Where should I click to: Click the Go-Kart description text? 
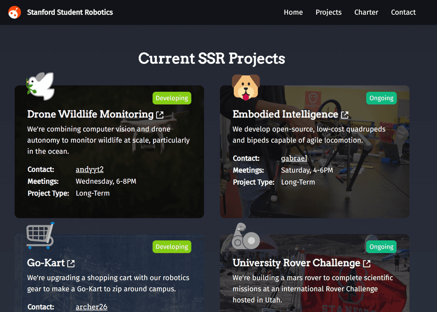coord(108,284)
